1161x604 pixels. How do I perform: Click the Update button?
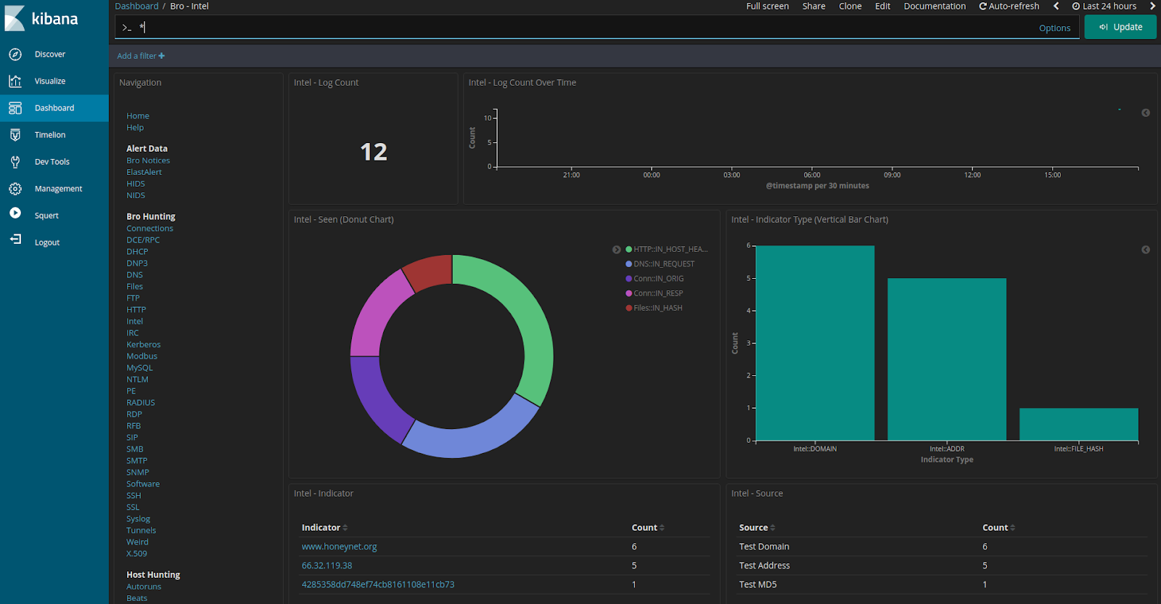(1120, 27)
